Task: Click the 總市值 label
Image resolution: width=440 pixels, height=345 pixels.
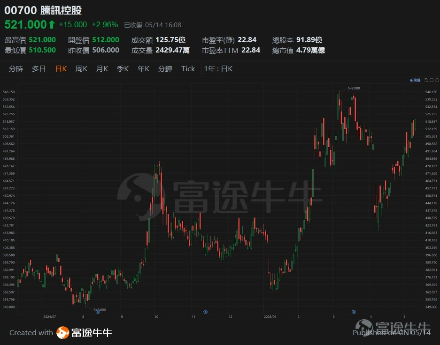Action: tap(283, 51)
